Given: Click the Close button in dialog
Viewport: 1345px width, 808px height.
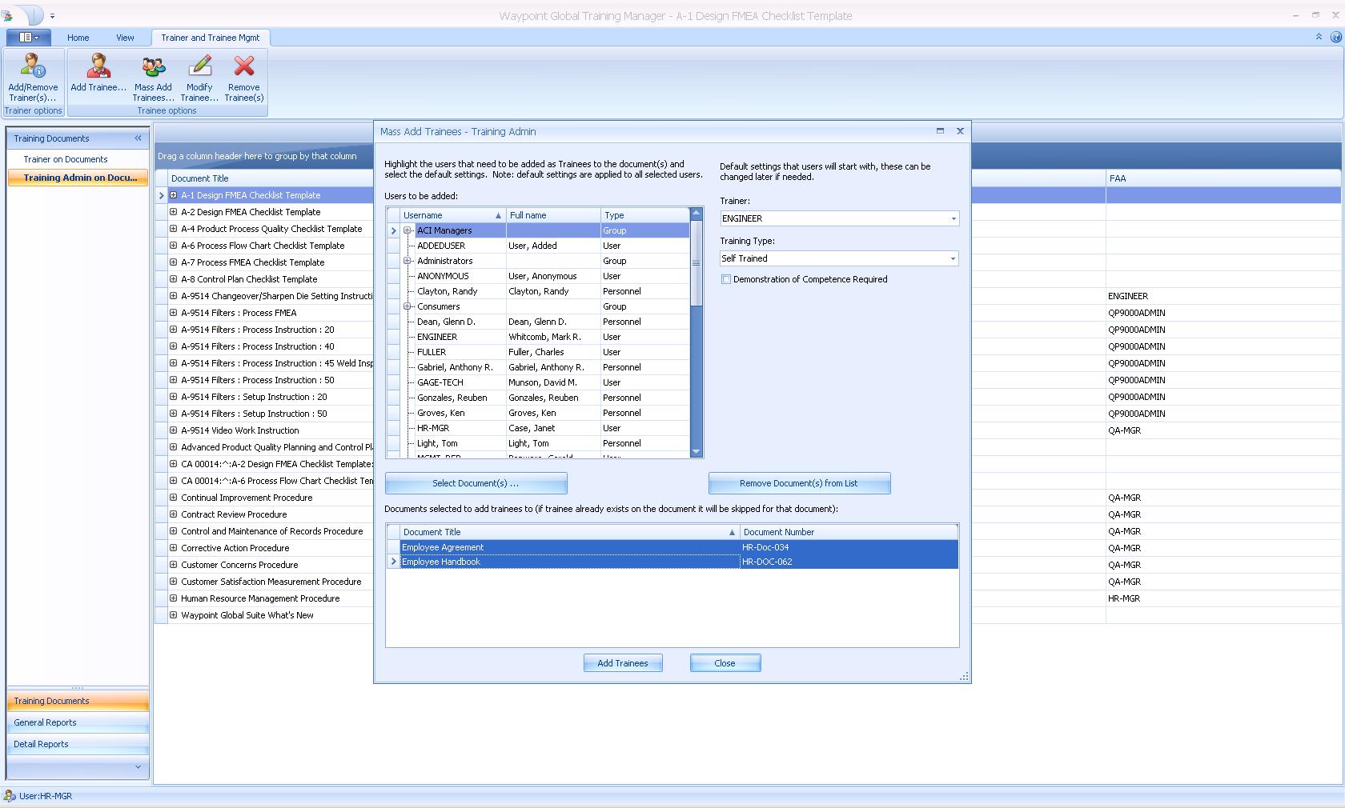Looking at the screenshot, I should tap(725, 663).
